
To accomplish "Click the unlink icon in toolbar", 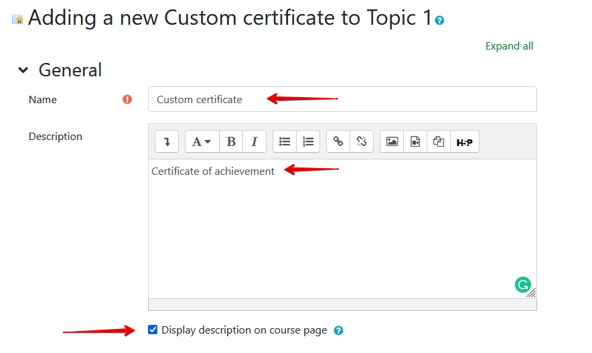I will point(362,141).
